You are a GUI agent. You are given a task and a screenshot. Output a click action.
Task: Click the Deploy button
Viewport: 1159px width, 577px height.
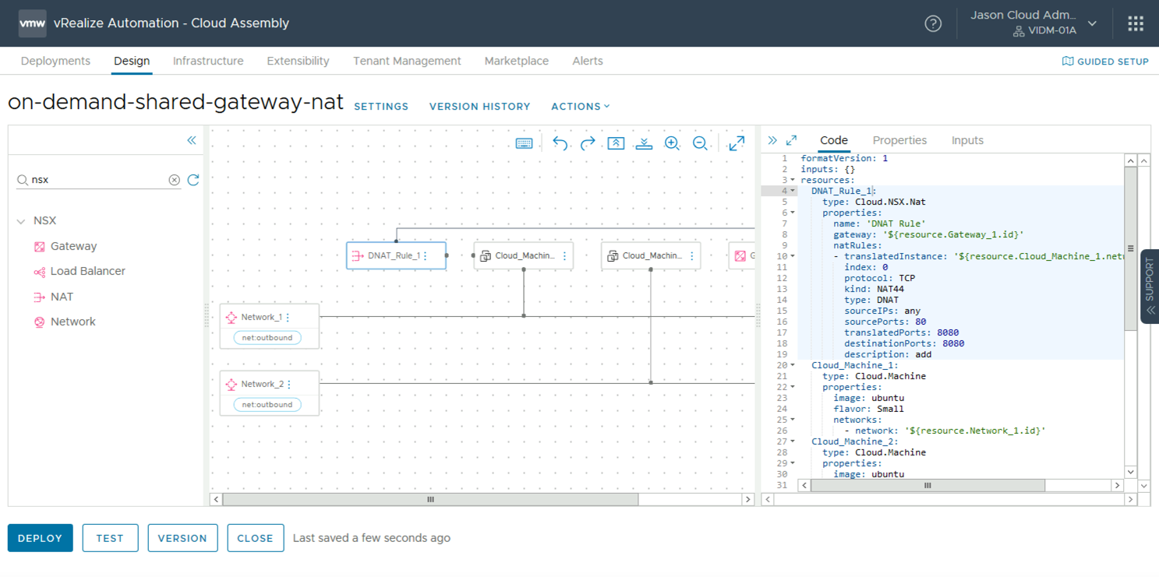pos(41,538)
